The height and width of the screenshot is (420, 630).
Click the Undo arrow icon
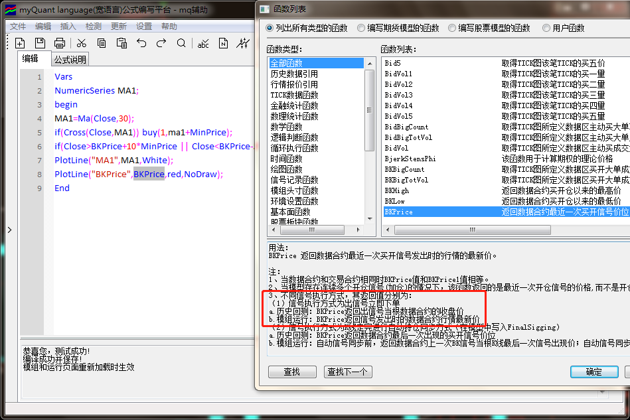pyautogui.click(x=141, y=43)
